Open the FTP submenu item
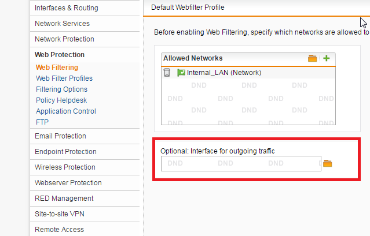Image resolution: width=370 pixels, height=236 pixels. [x=42, y=122]
